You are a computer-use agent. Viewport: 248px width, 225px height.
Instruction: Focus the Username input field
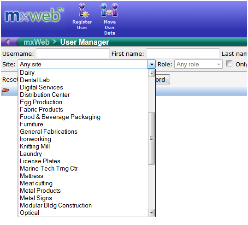click(73, 53)
